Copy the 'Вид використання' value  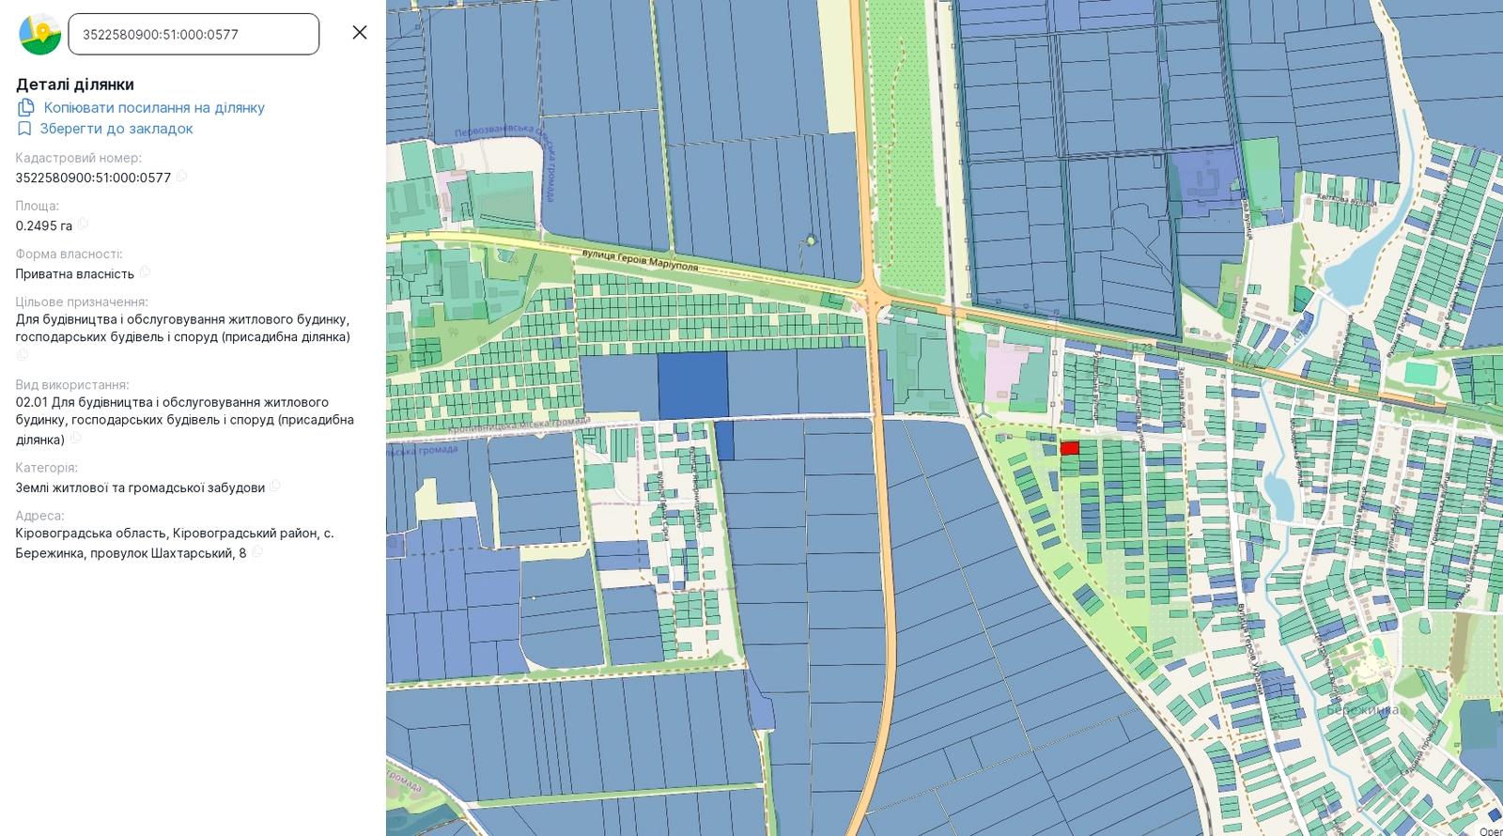tap(75, 438)
